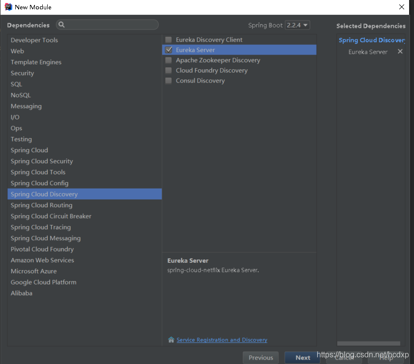
Task: Close the New Module dialog
Action: click(402, 7)
